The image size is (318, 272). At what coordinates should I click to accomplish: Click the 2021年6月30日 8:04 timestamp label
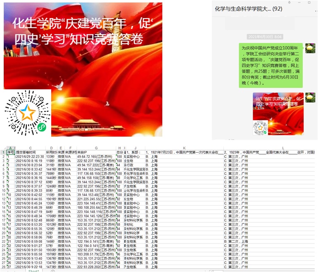265,37
